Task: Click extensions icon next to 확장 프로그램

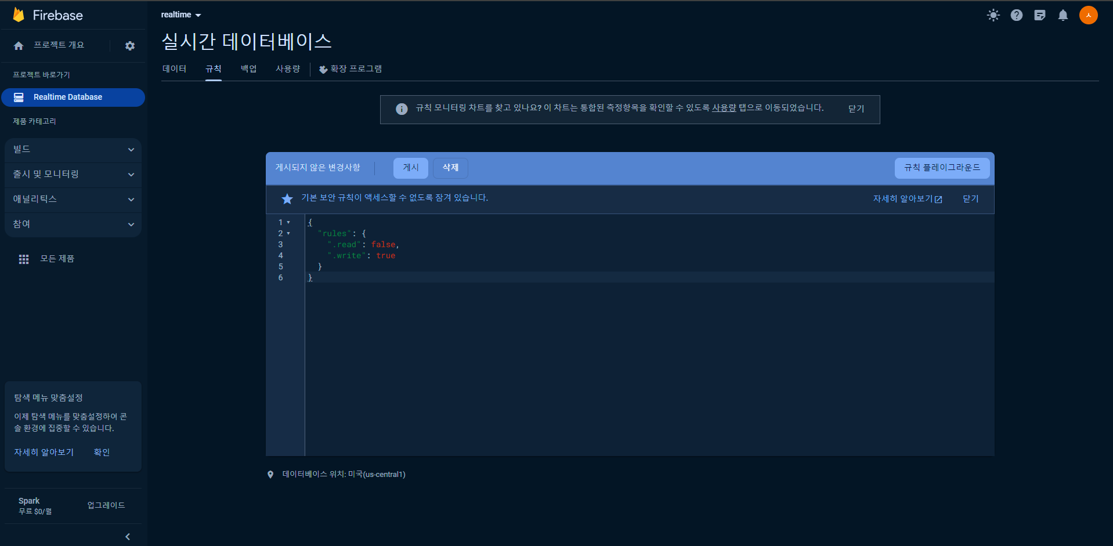Action: pyautogui.click(x=323, y=70)
